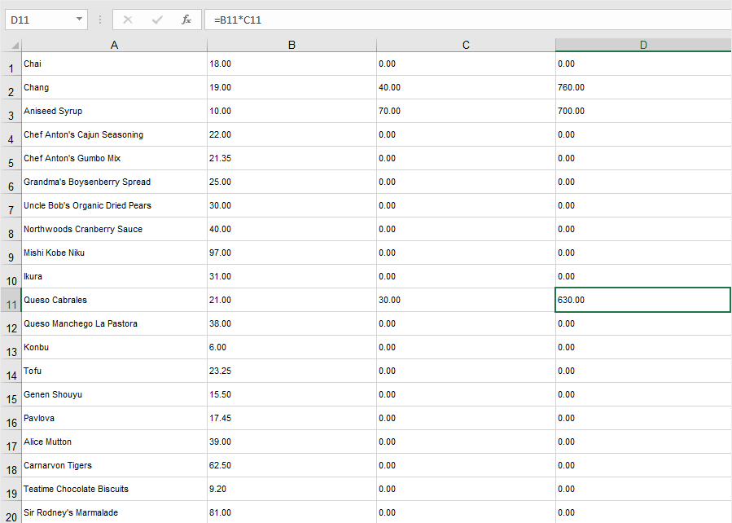Select column C header
732x523 pixels.
[x=466, y=45]
